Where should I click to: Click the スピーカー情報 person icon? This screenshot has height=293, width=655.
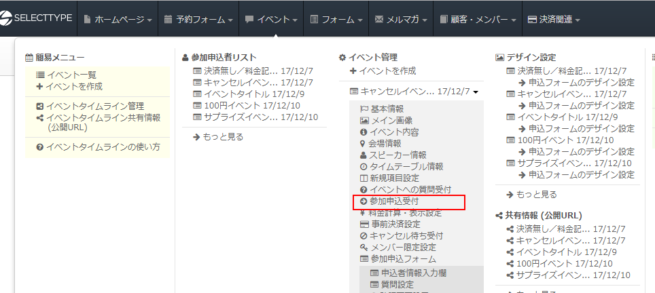coord(364,155)
